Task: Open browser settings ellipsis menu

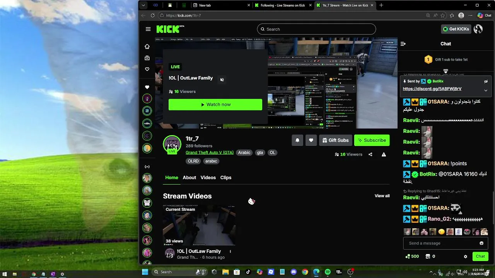Action: click(470, 15)
